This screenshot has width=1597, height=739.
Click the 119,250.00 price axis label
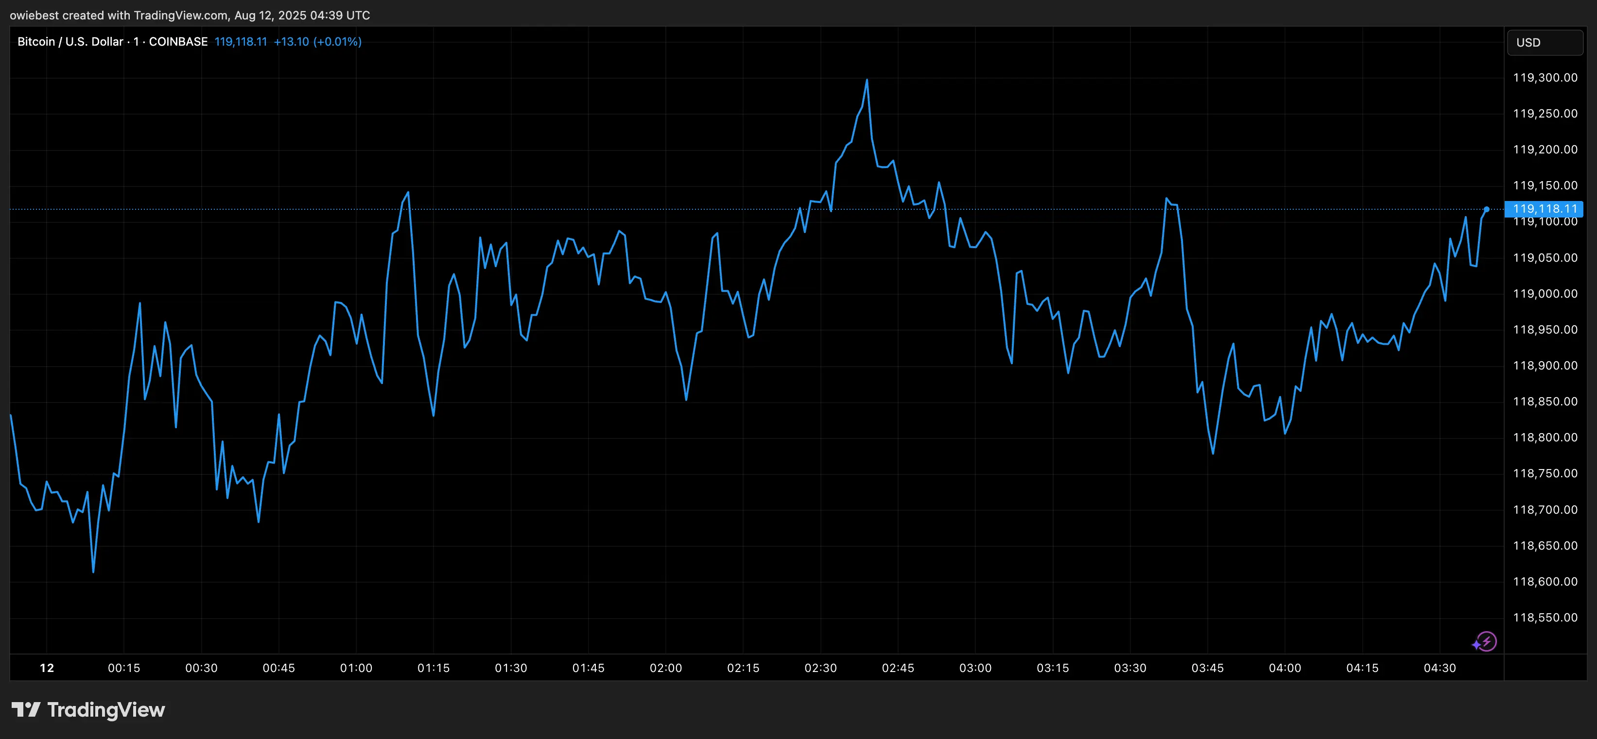click(x=1545, y=113)
